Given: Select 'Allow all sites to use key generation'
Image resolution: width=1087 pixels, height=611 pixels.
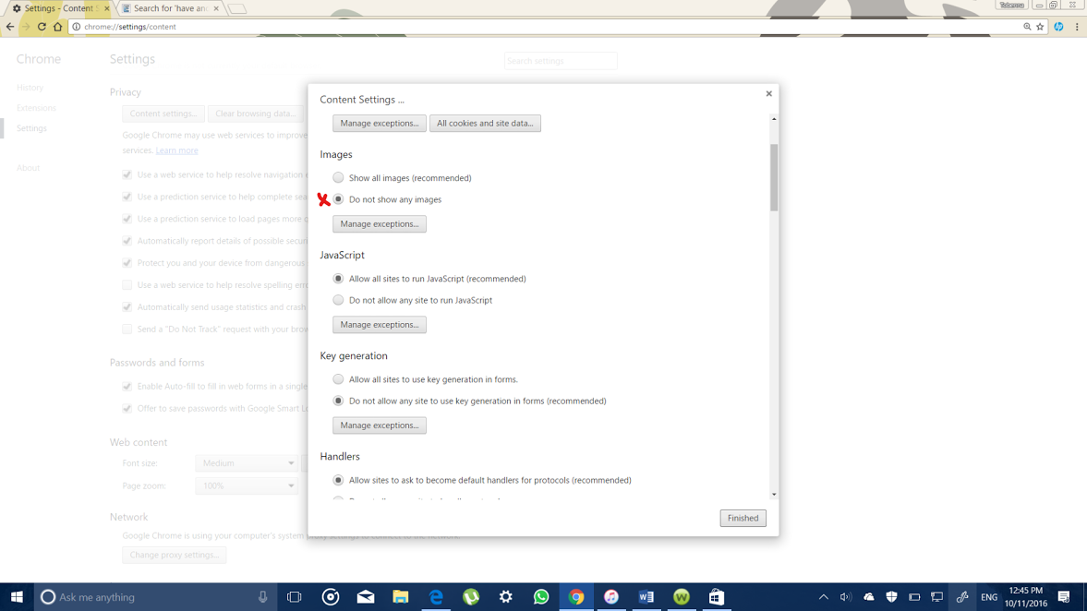Looking at the screenshot, I should tap(338, 379).
